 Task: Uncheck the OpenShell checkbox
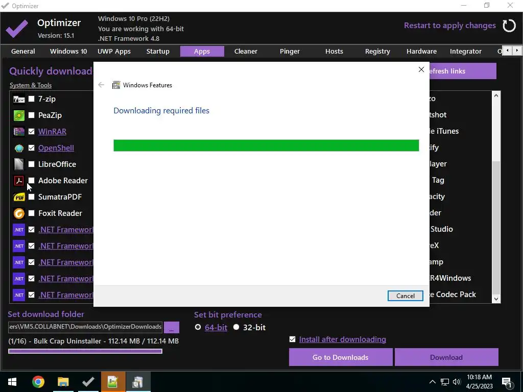pos(31,148)
